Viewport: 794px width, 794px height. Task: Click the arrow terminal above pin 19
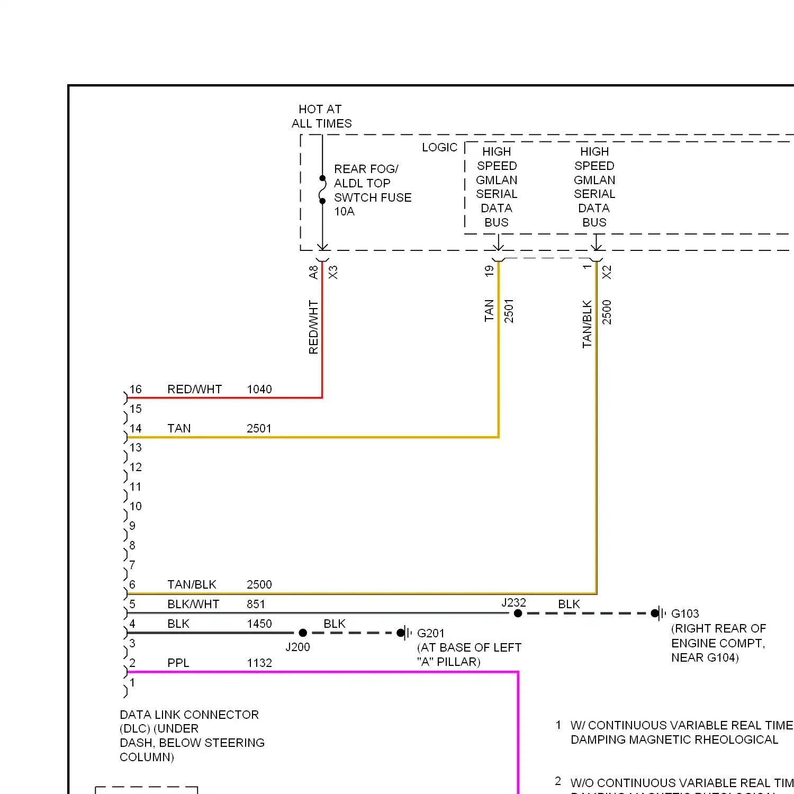click(x=499, y=247)
